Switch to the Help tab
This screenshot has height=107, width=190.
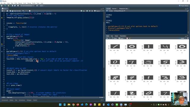click(112, 36)
